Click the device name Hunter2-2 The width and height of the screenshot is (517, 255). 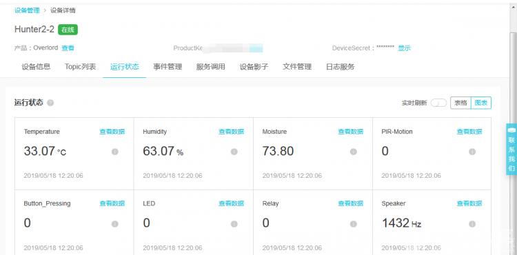coord(34,30)
